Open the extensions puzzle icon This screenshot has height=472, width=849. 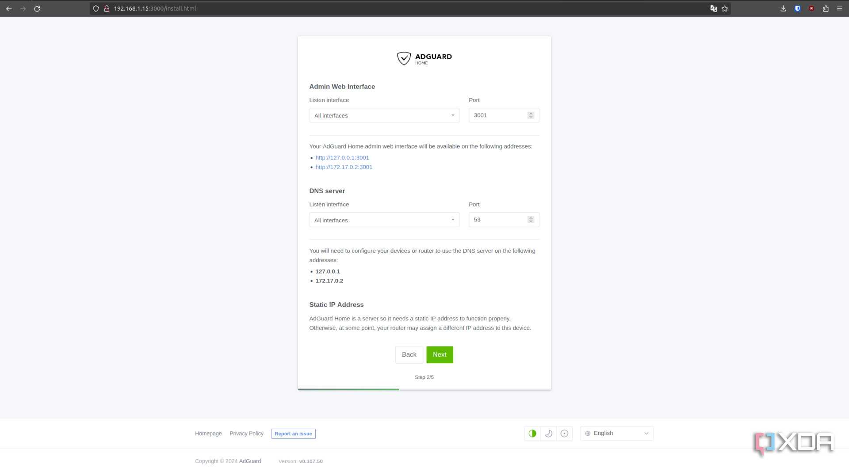(x=826, y=8)
